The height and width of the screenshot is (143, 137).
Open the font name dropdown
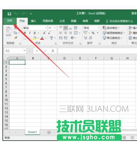[x=46, y=28]
